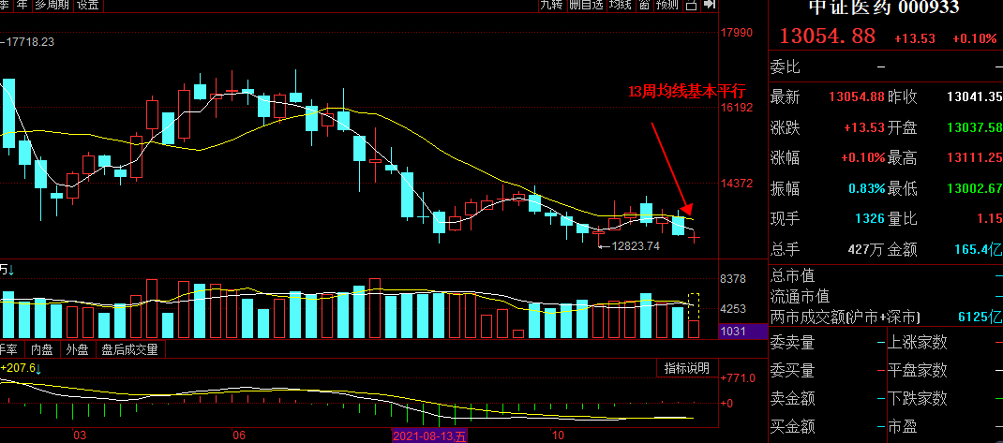The height and width of the screenshot is (443, 1003).
Task: Click the 10 month label on the time axis
Action: (558, 436)
